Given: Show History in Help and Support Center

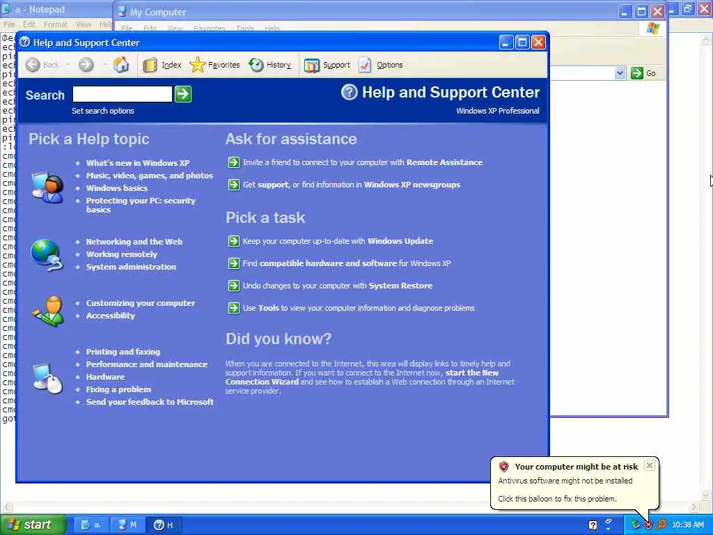Looking at the screenshot, I should pyautogui.click(x=270, y=65).
